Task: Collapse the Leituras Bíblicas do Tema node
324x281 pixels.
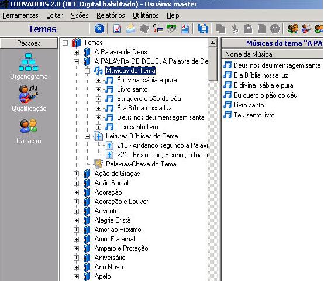Action: point(87,136)
